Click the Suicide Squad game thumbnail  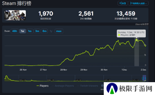click(x=15, y=15)
